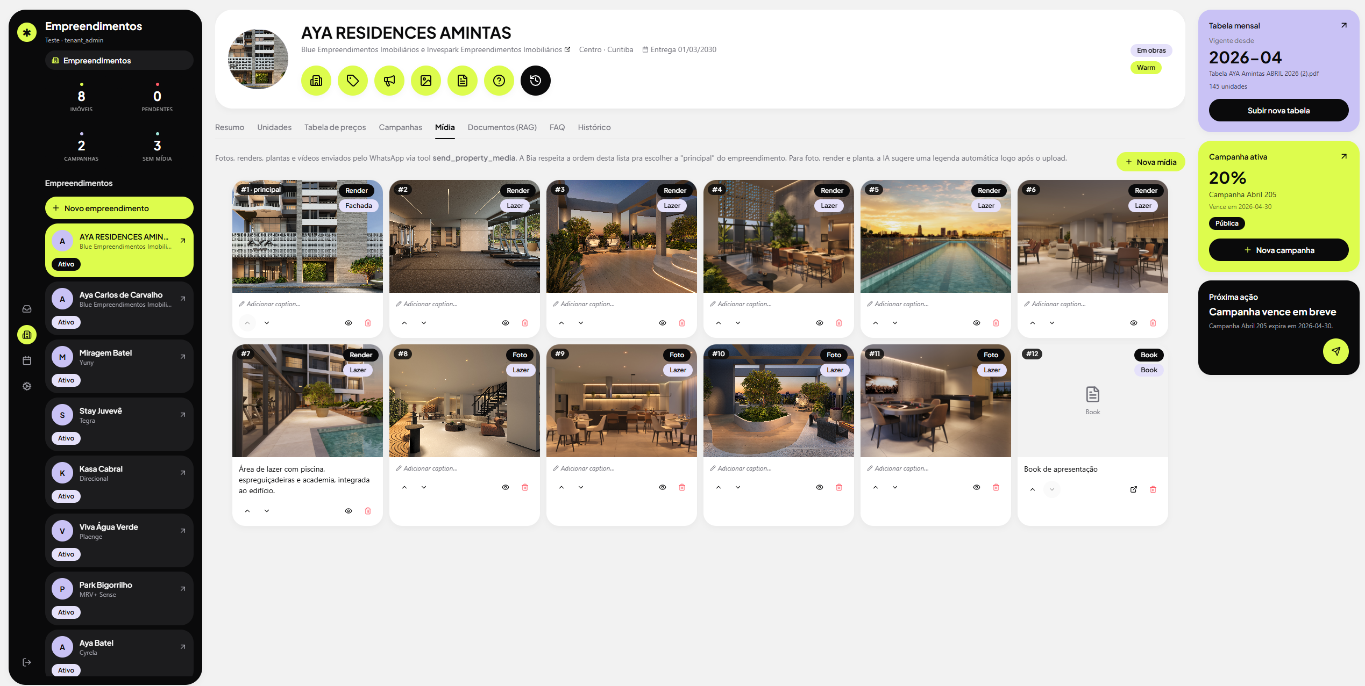The image size is (1365, 686).
Task: Open the Documentos (RAG) tab
Action: (x=502, y=127)
